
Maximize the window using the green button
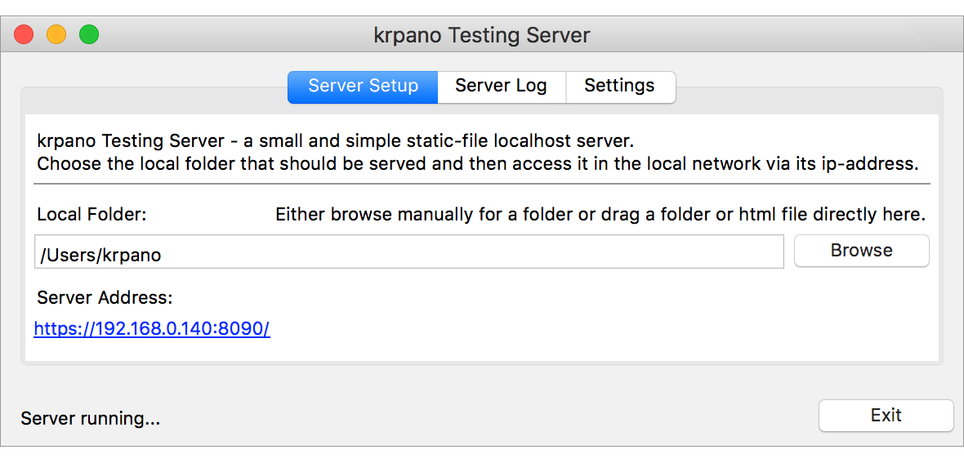(88, 35)
